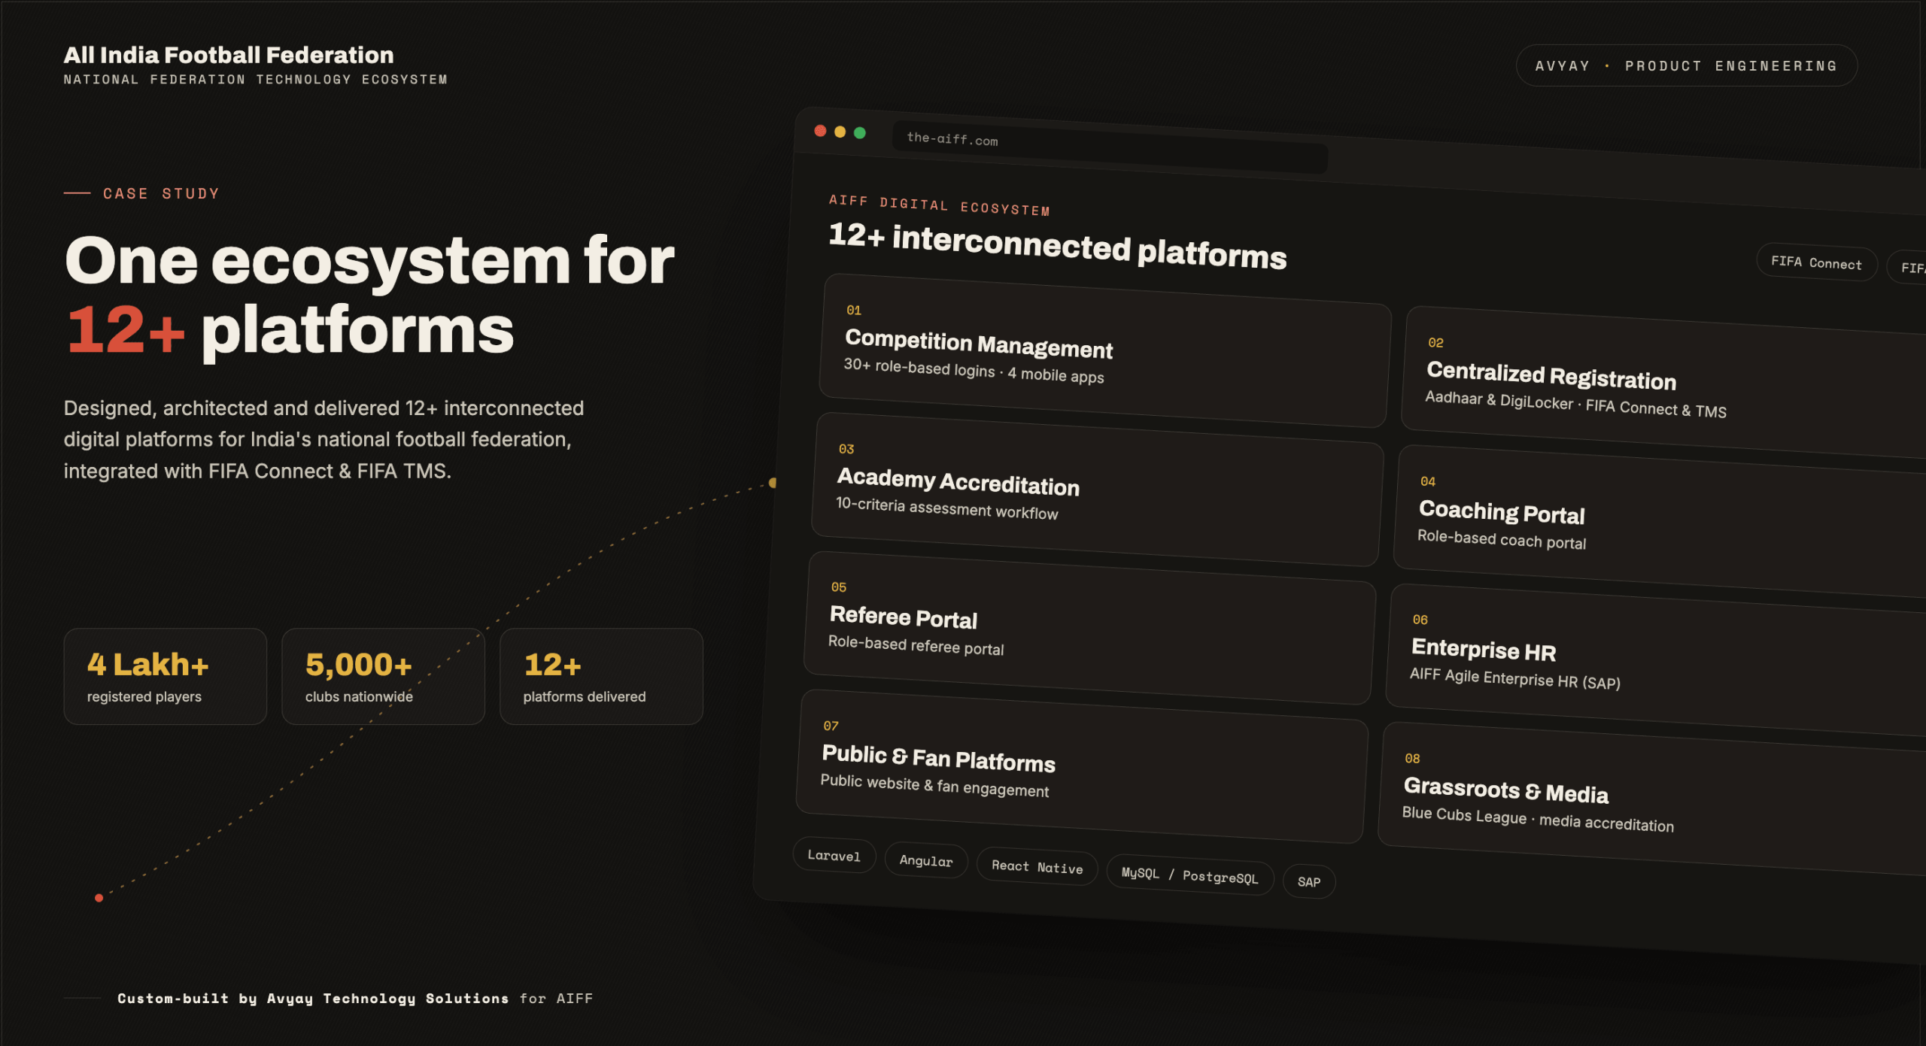Open the Referee Portal card
This screenshot has width=1926, height=1046.
[x=1089, y=628]
